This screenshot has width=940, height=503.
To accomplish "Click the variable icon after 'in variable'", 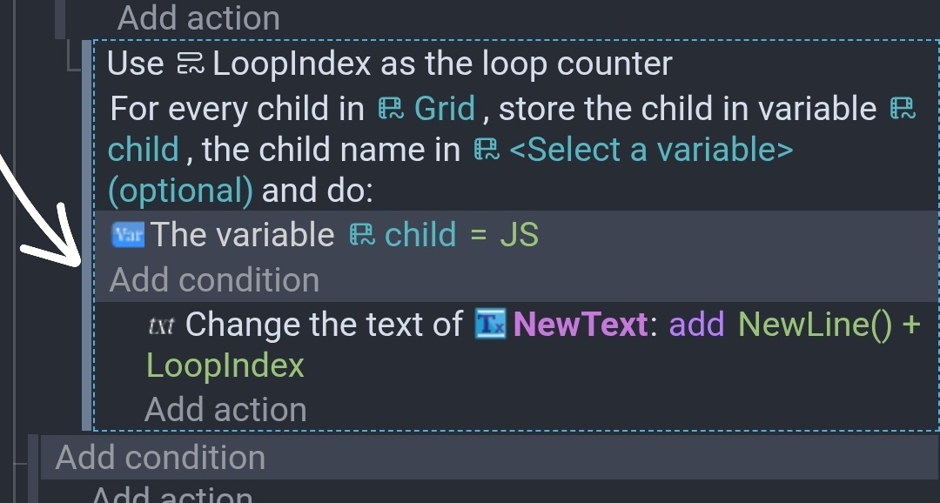I will tap(902, 109).
